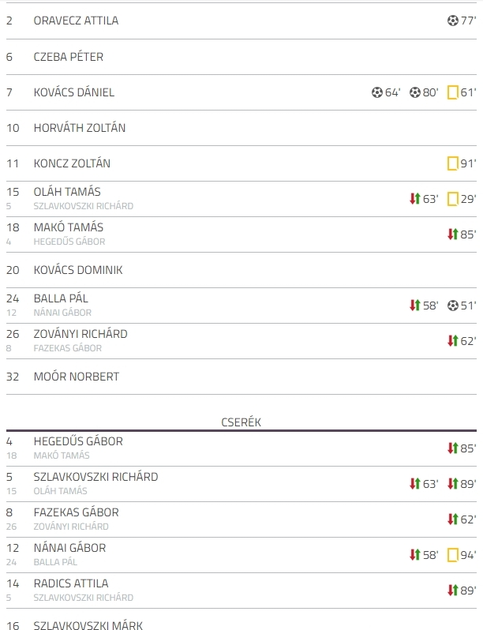This screenshot has width=483, height=630.
Task: Click Makó Tamás's 85' substitution icon in starters
Action: tap(452, 234)
